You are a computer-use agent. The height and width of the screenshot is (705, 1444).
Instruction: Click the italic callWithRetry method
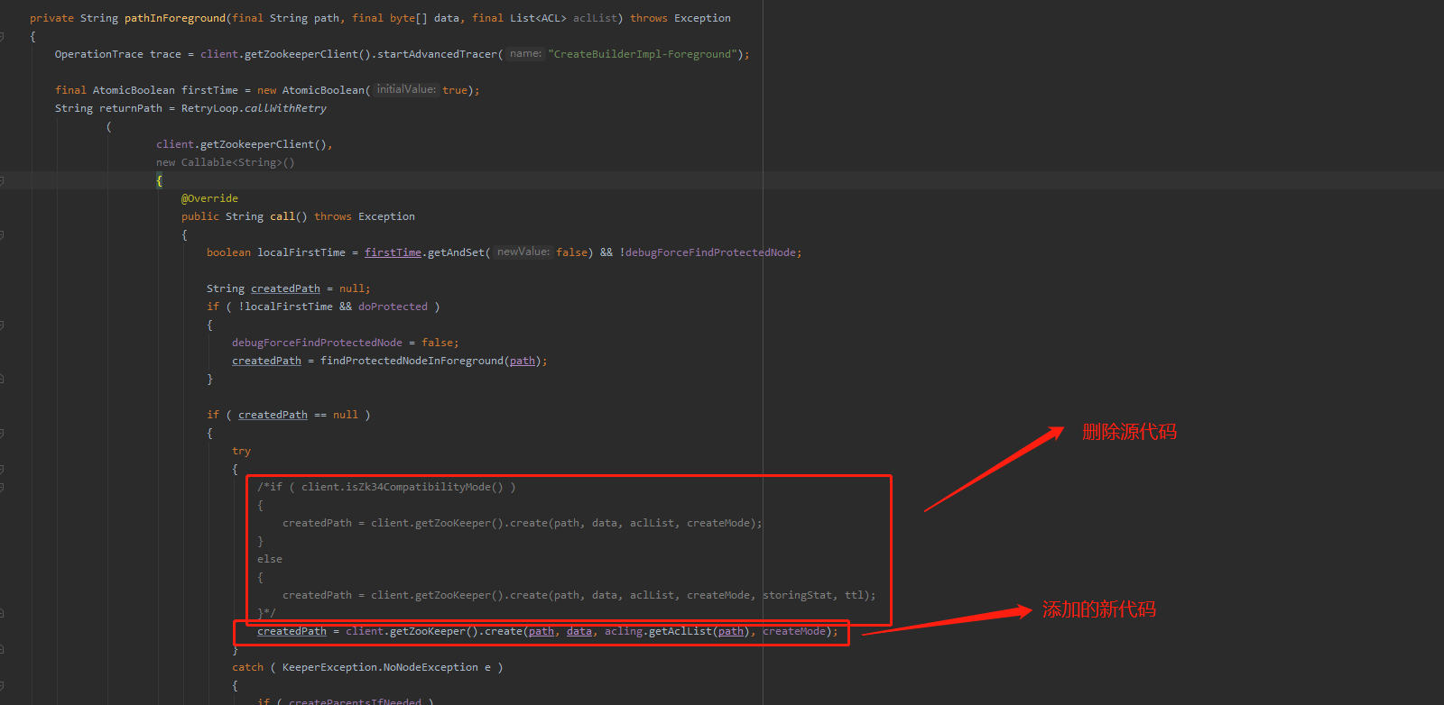pos(285,108)
